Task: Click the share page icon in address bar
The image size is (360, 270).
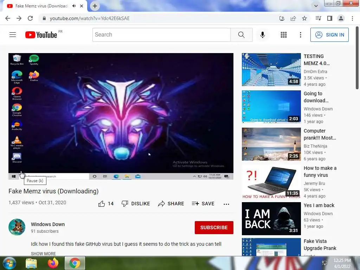Action: point(293,18)
